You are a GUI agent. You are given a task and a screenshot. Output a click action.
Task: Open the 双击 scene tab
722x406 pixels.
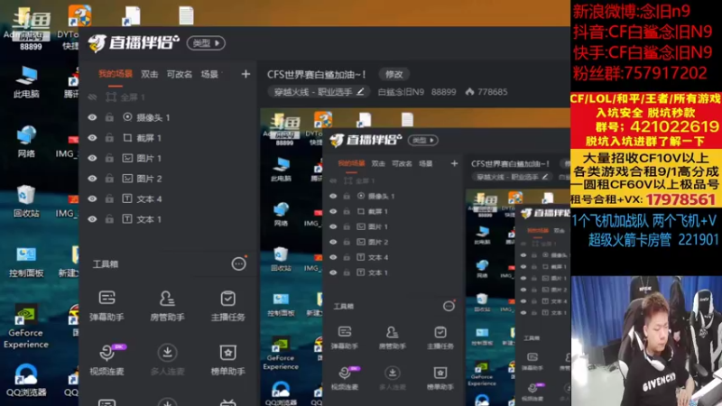(149, 74)
